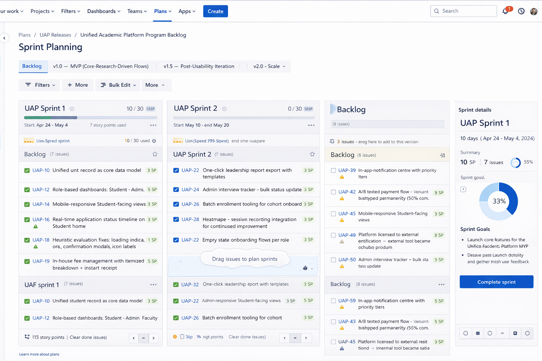
Task: Toggle the UAP-24 Admin interview tracker checkbox
Action: [x=176, y=190]
